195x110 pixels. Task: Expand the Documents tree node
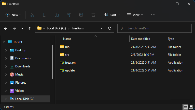click(x=6, y=58)
